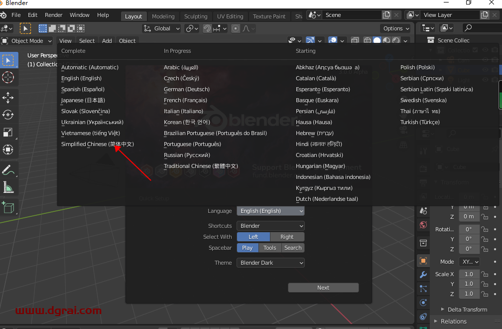Viewport: 502px width, 329px height.
Task: Toggle show overlays in viewport header
Action: pyautogui.click(x=333, y=41)
